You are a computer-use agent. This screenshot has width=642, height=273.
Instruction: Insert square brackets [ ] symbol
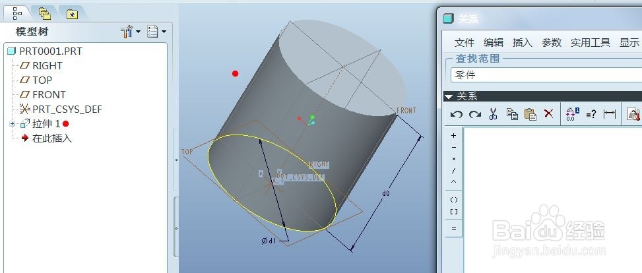click(454, 212)
